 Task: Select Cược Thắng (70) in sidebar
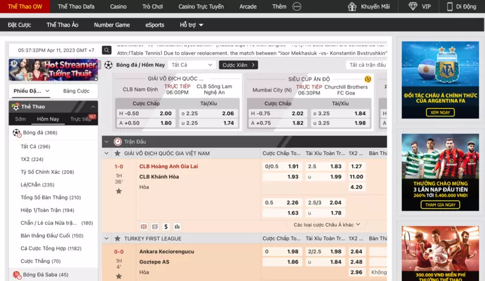41,261
